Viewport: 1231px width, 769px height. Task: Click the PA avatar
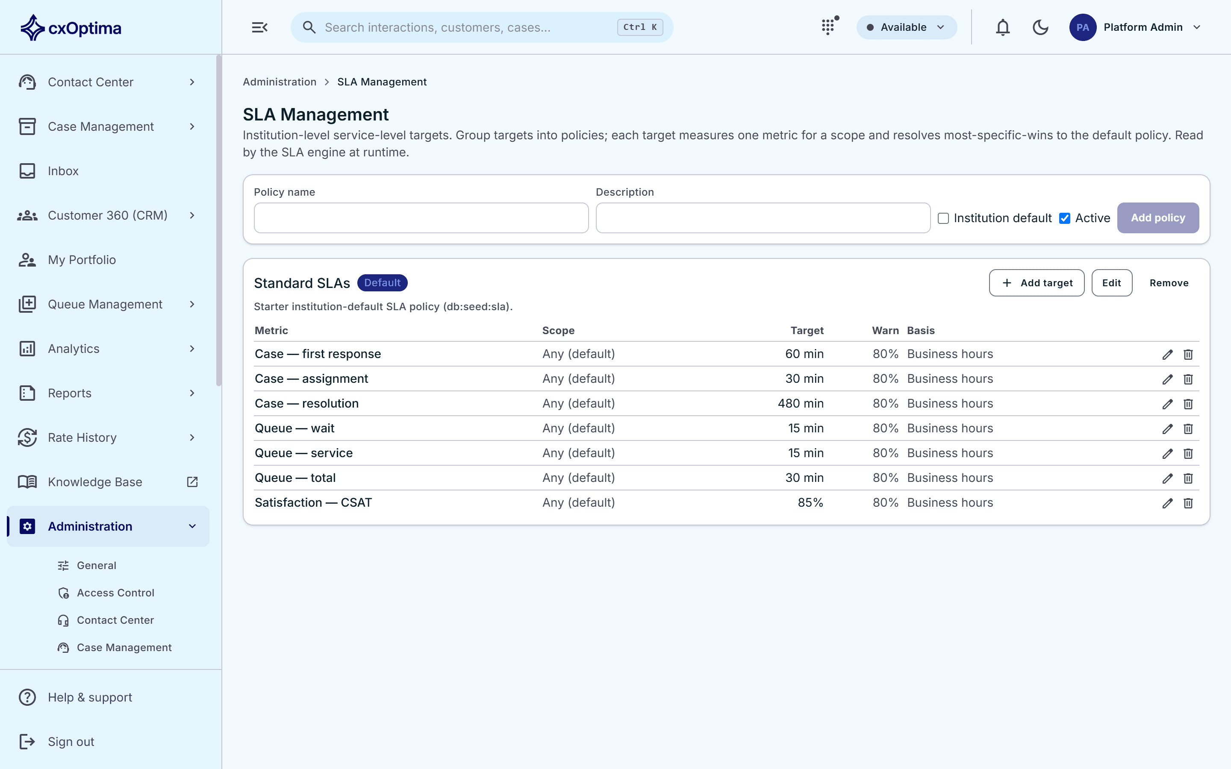pos(1082,27)
